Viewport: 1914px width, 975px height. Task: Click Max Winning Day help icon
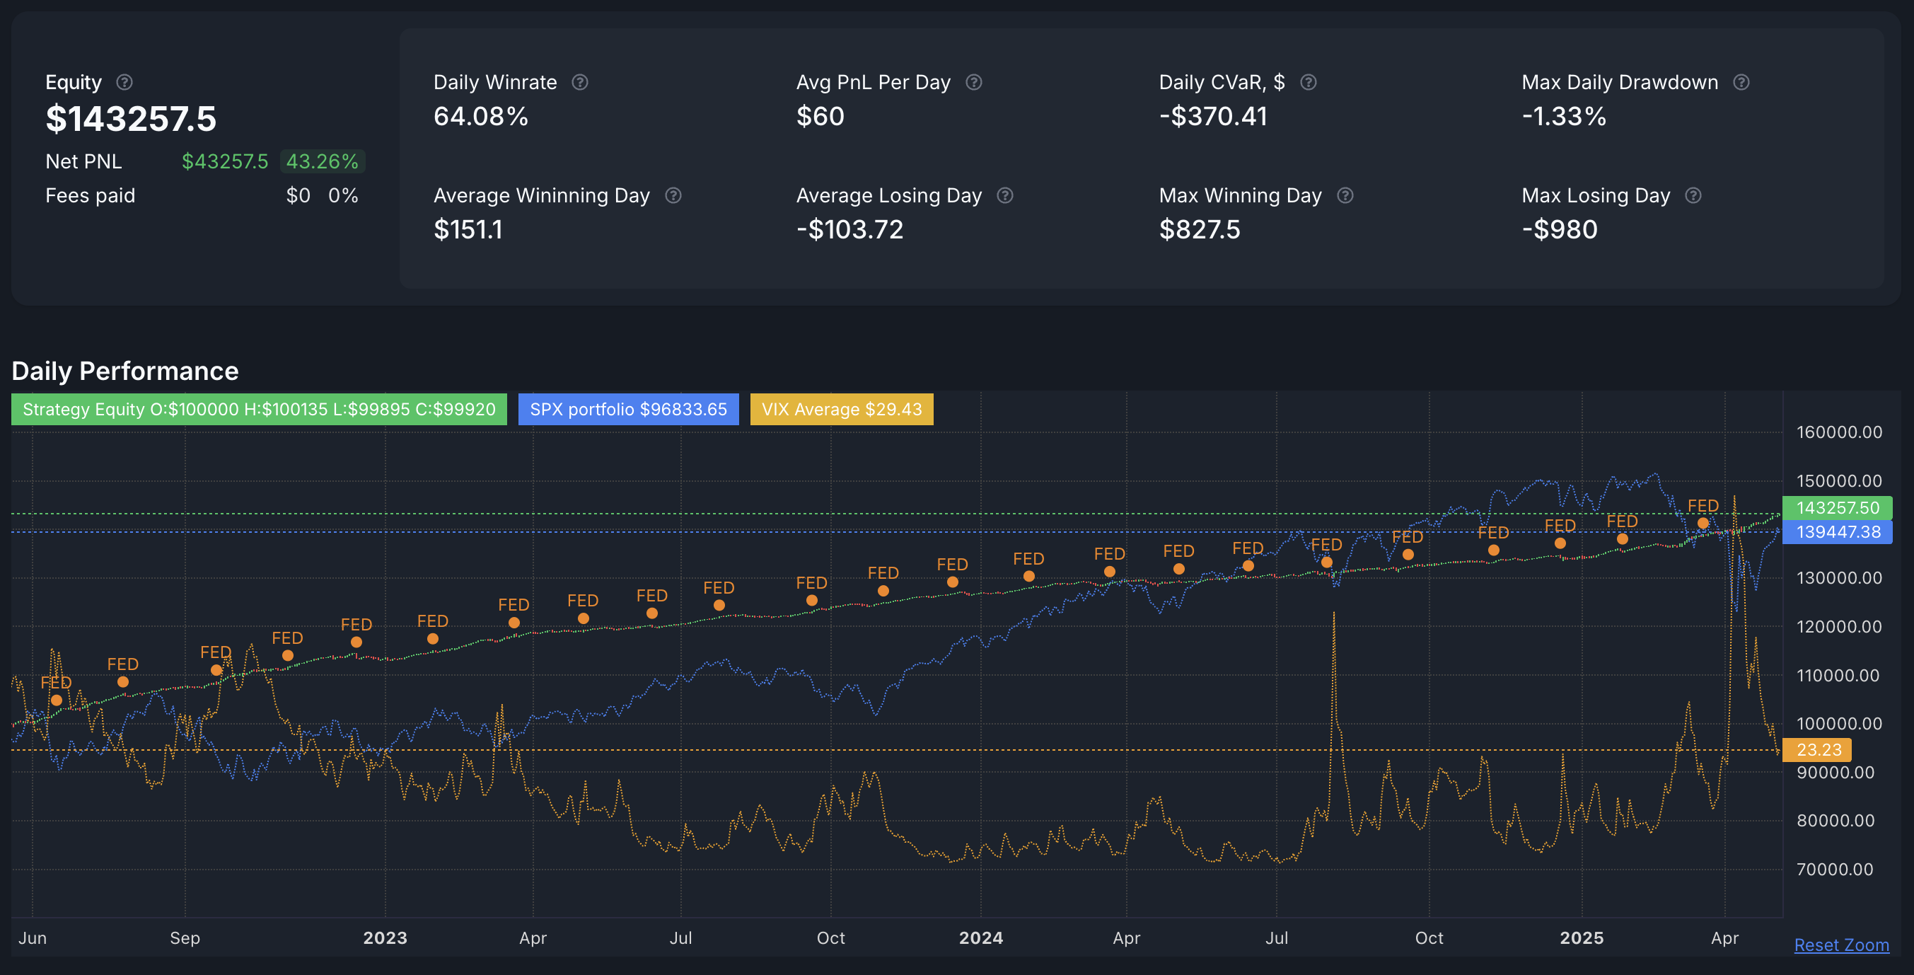tap(1345, 195)
